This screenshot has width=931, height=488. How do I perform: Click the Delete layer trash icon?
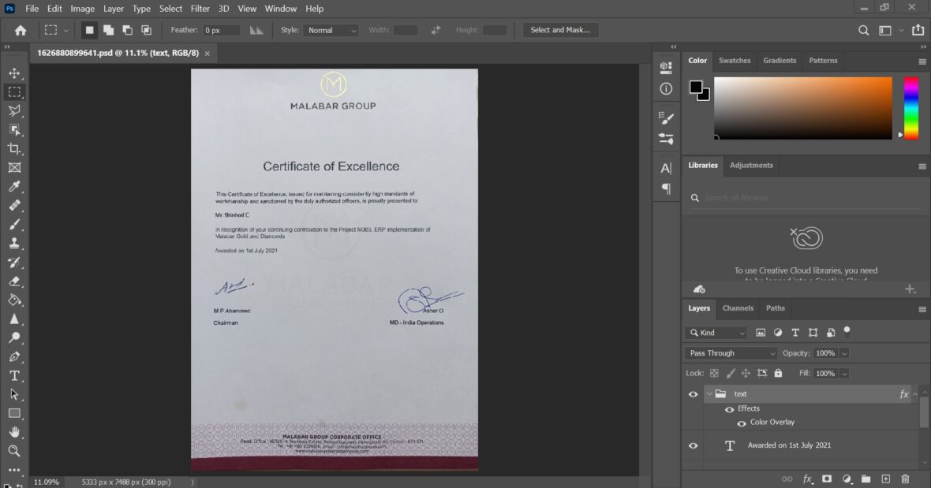coord(905,479)
